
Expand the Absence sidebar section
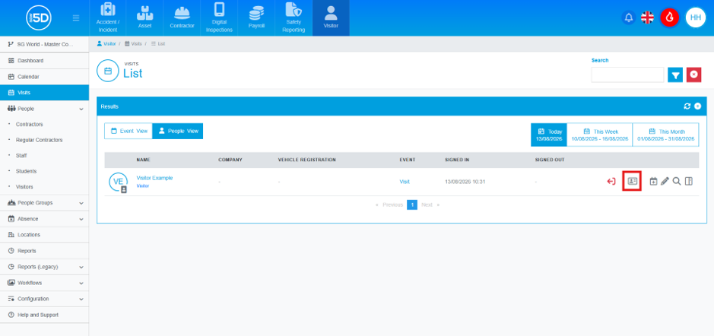tap(44, 219)
